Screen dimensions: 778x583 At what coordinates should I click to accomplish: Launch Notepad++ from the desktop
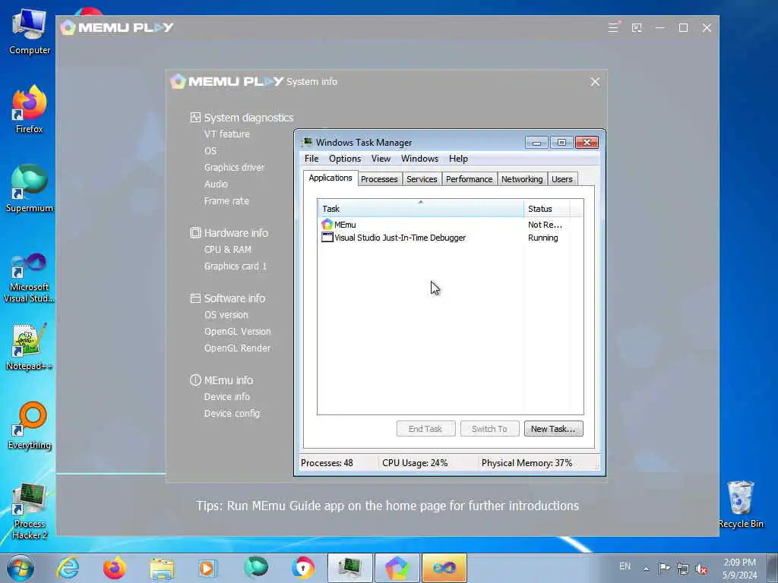(x=30, y=347)
